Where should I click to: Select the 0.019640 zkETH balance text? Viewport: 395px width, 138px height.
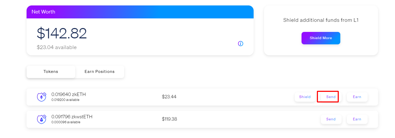click(68, 94)
